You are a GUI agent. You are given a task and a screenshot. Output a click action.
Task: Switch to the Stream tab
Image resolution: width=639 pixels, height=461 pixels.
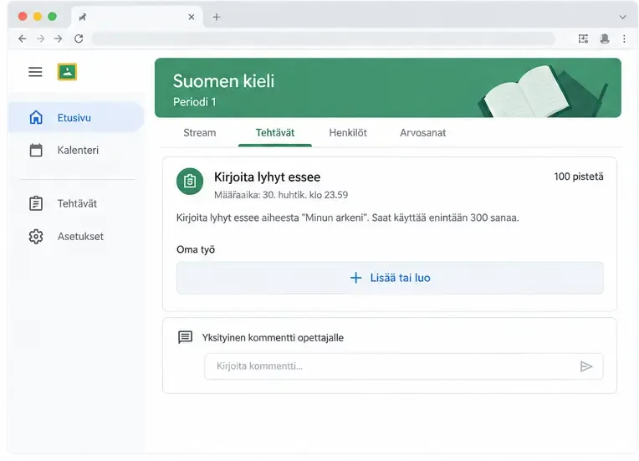click(x=200, y=133)
